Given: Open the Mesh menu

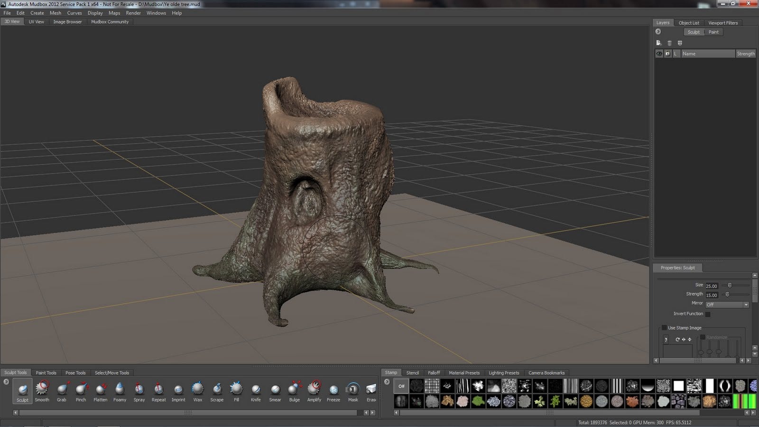Looking at the screenshot, I should point(56,13).
